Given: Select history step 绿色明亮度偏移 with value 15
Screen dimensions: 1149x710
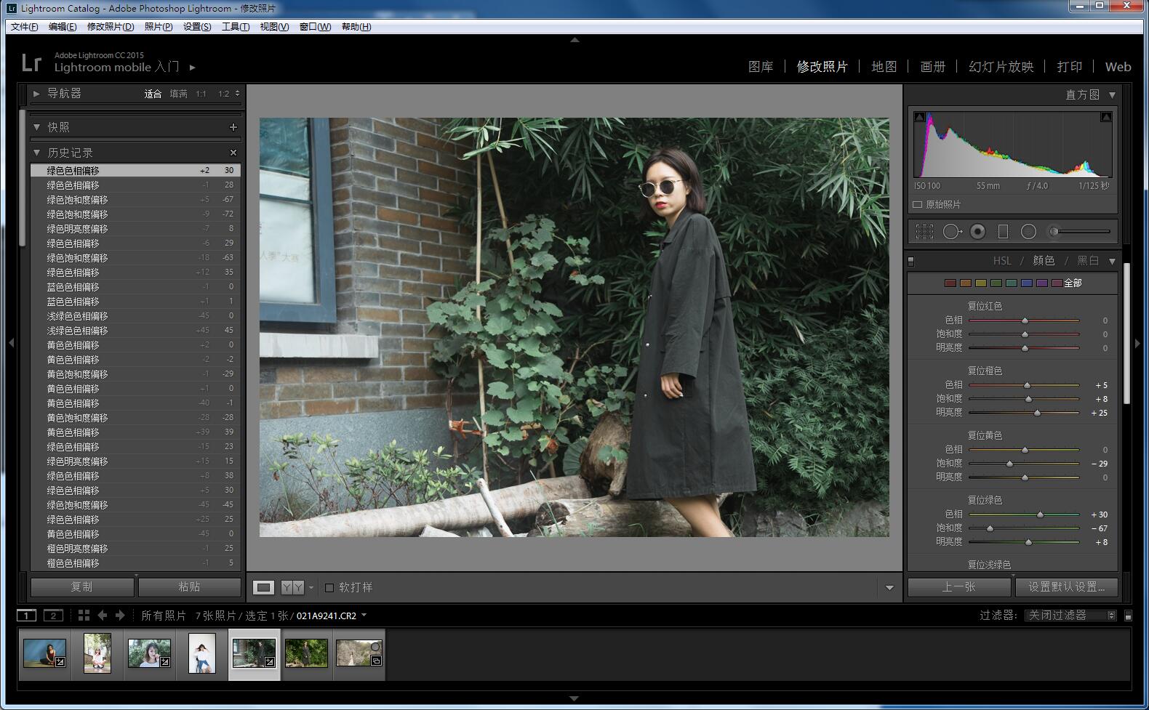Looking at the screenshot, I should coord(135,461).
